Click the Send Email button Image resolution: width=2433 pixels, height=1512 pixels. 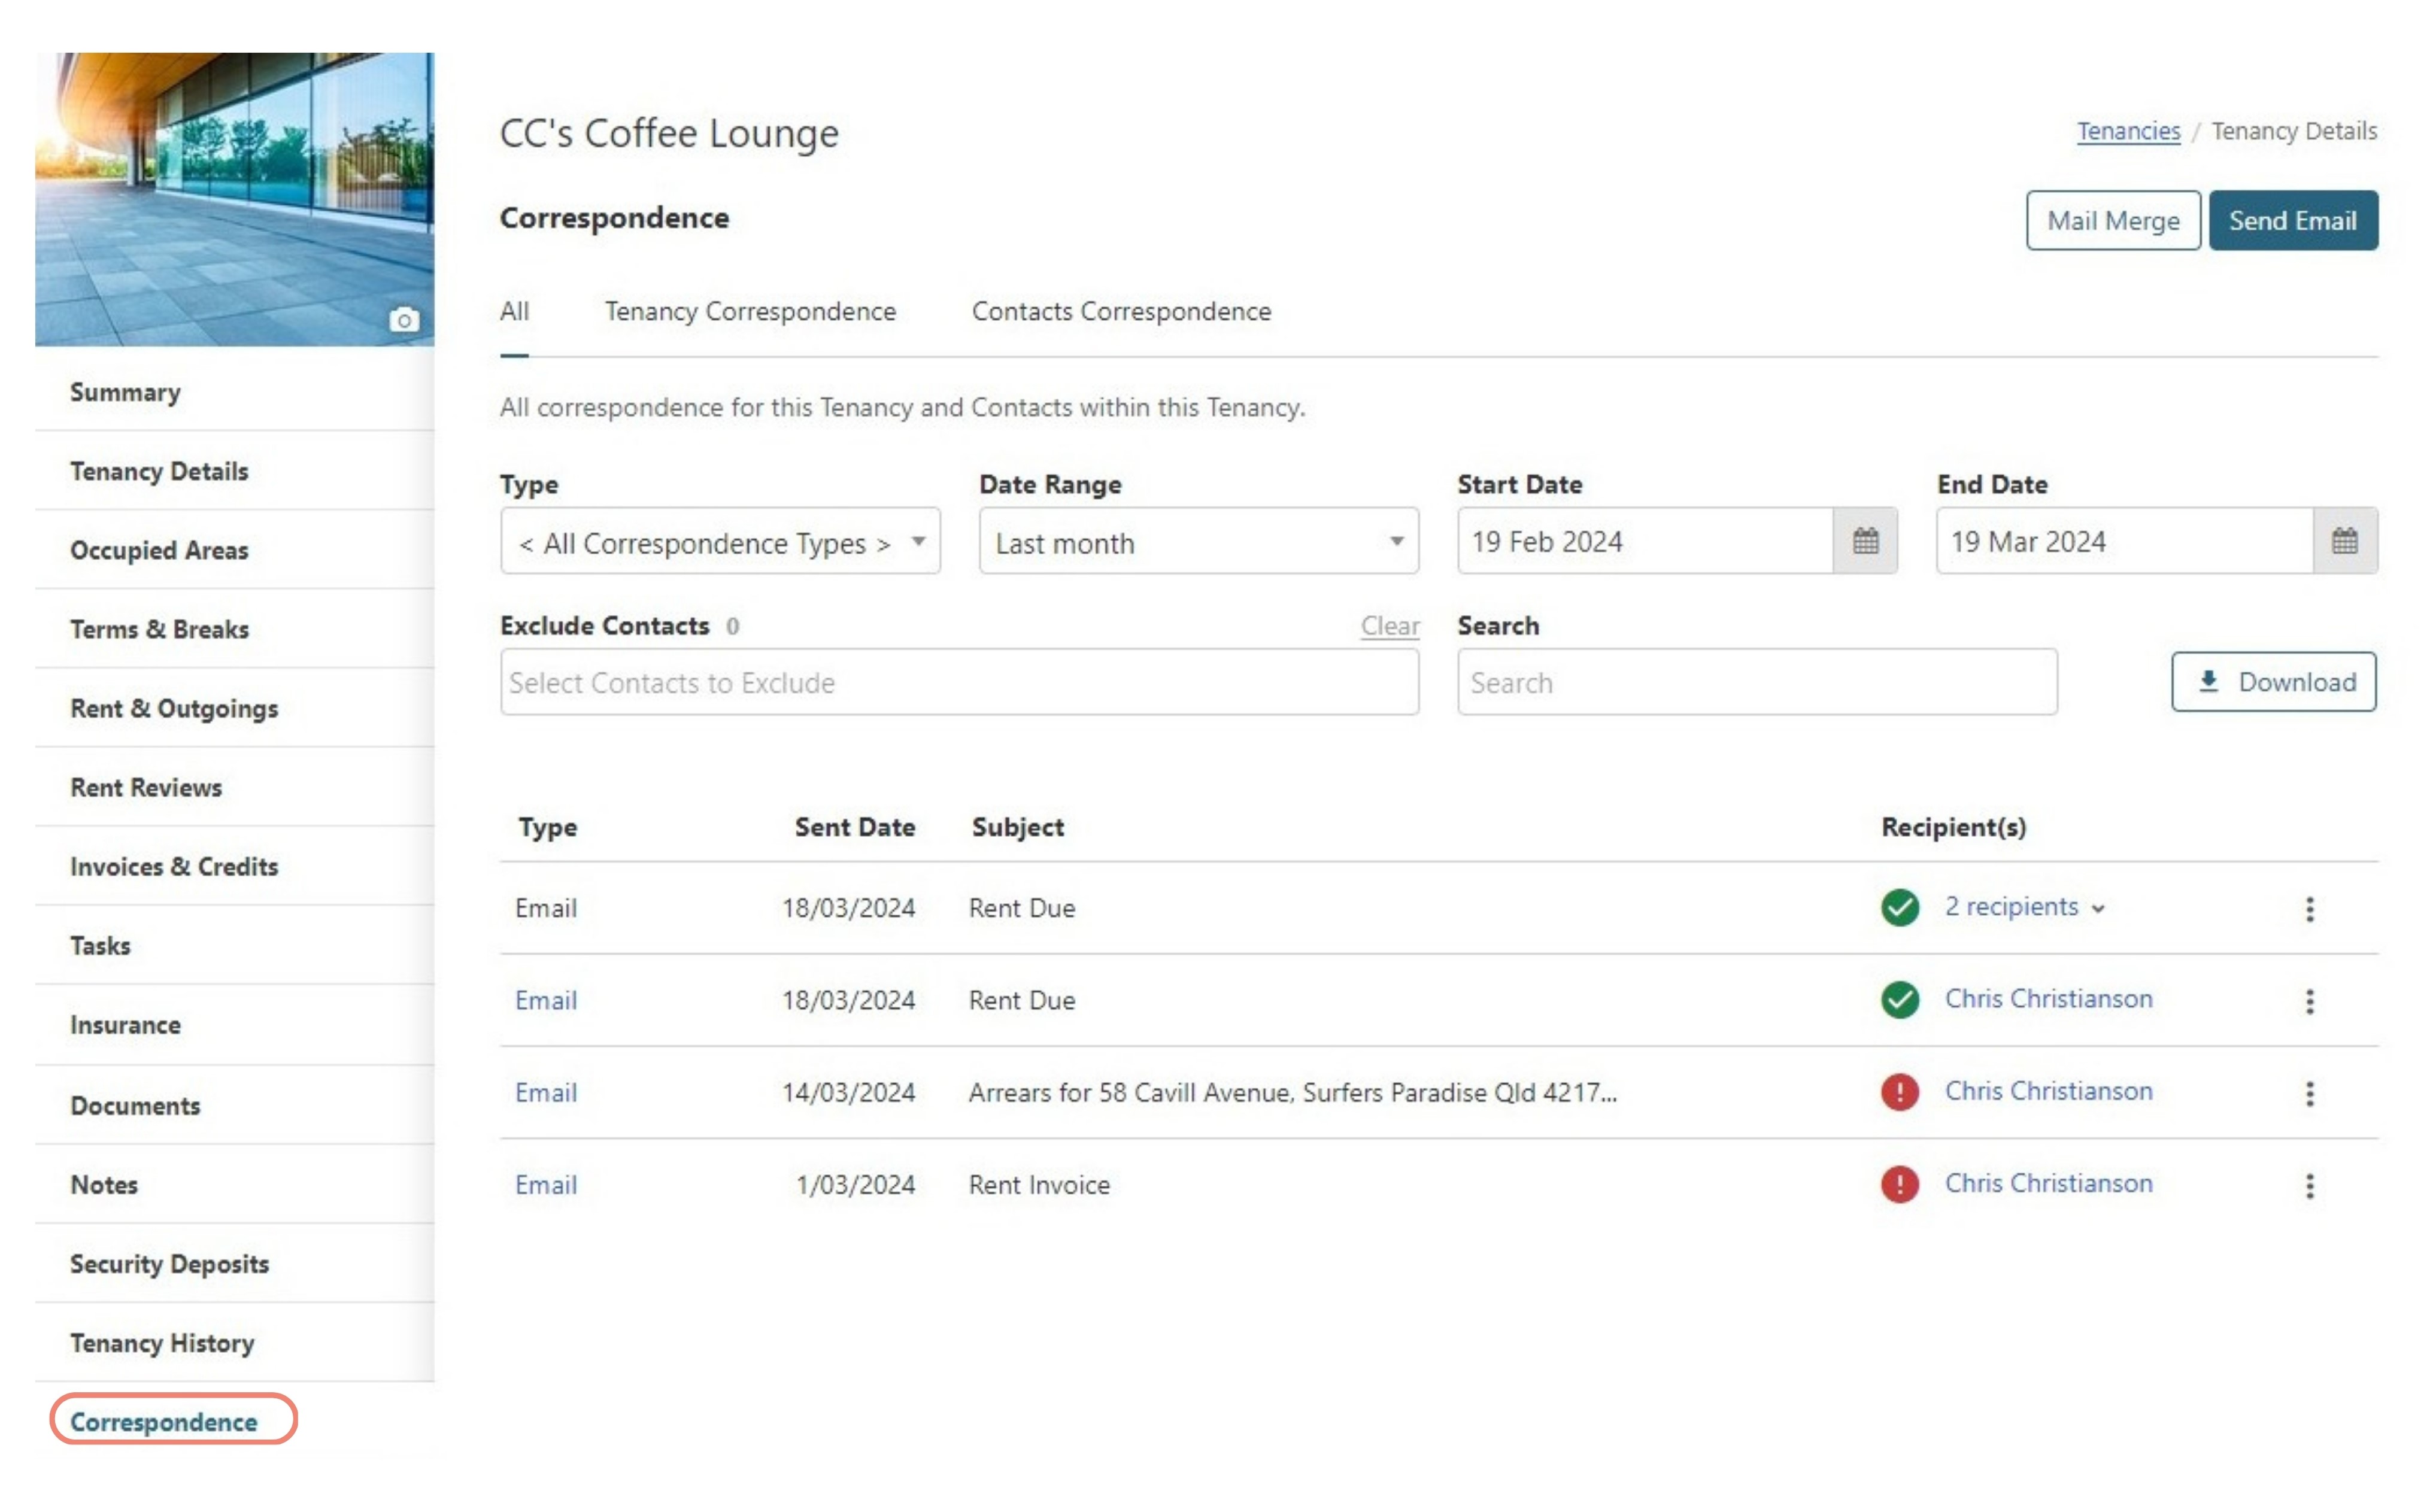[2293, 221]
